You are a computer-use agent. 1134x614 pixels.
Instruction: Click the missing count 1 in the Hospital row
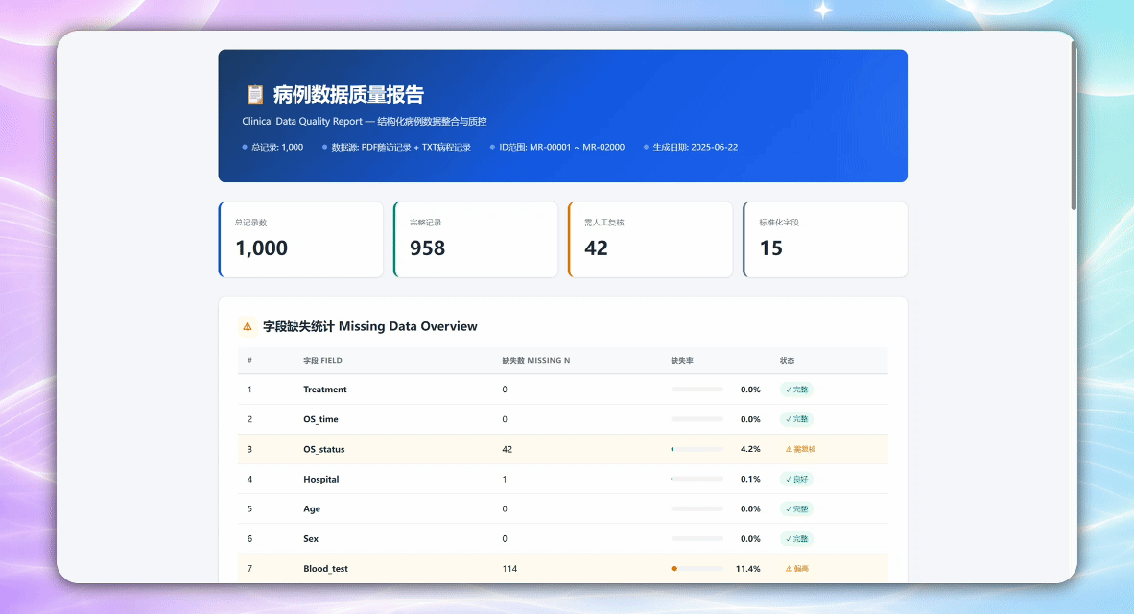coord(504,479)
